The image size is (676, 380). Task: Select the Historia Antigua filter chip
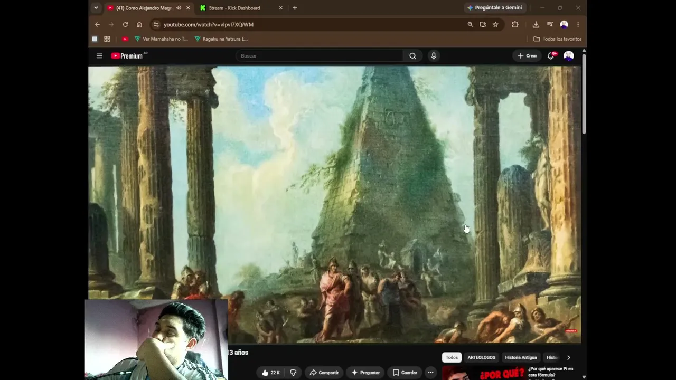pyautogui.click(x=521, y=357)
